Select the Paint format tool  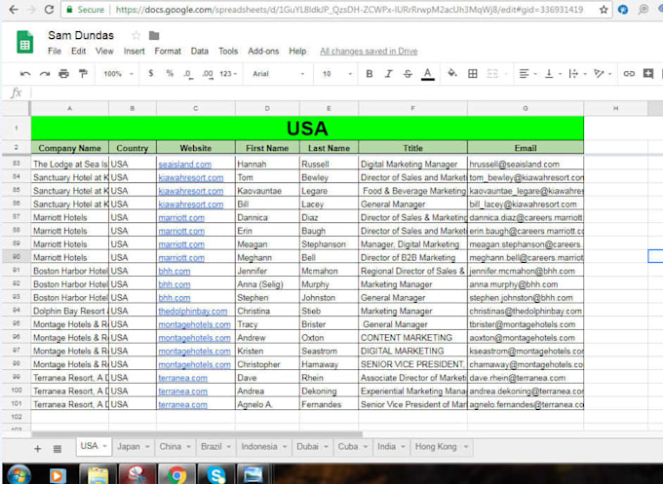coord(83,74)
